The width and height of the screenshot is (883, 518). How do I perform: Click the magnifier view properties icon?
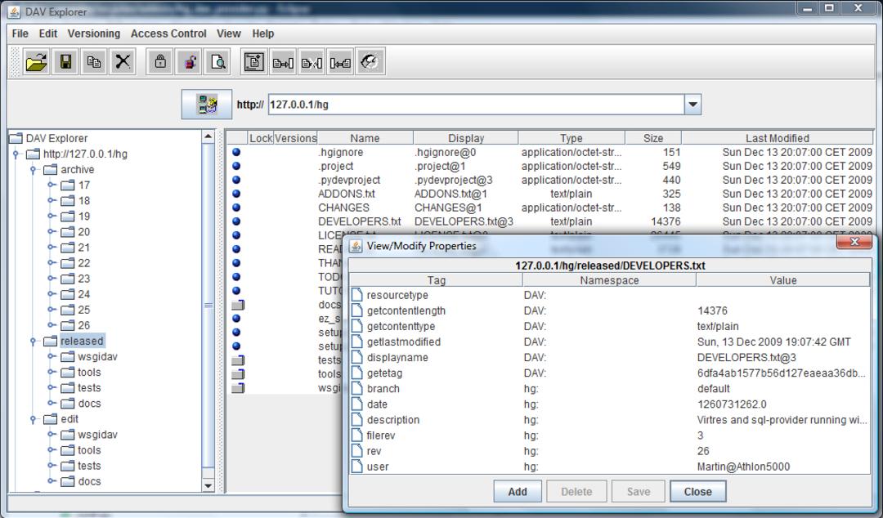click(217, 61)
